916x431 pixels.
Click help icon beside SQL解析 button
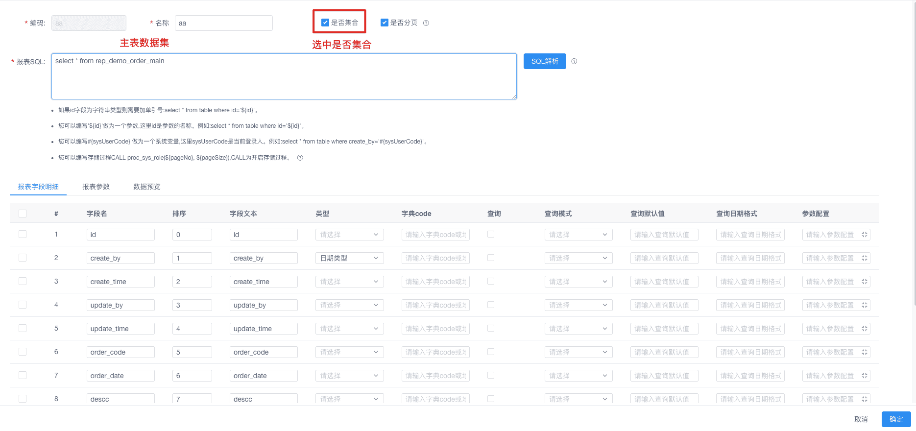pos(574,61)
